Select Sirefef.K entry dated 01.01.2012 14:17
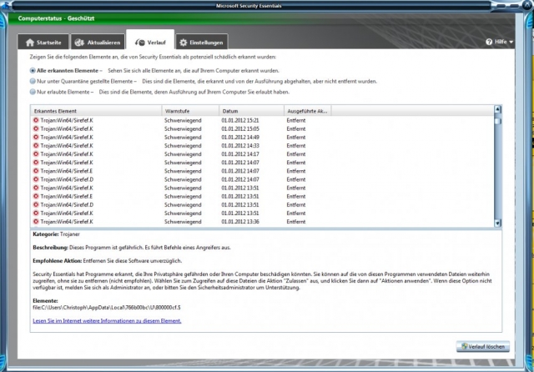The height and width of the screenshot is (372, 534). click(262, 154)
